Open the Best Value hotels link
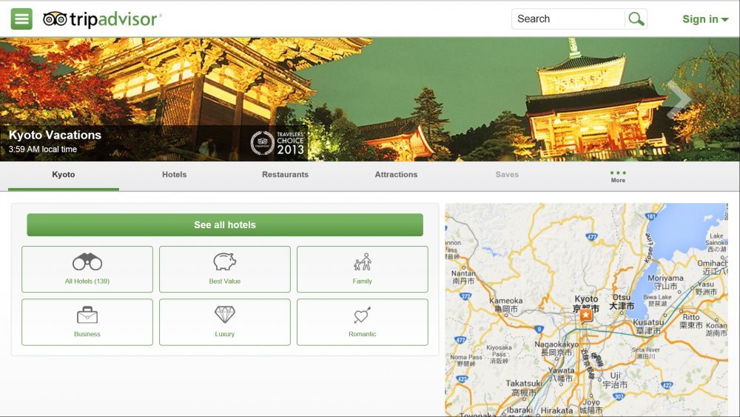740x417 pixels. (x=225, y=281)
